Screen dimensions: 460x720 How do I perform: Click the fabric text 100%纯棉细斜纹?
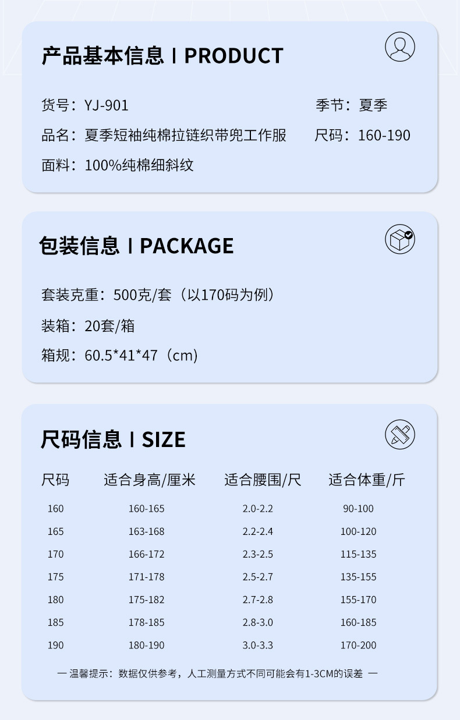coord(139,165)
